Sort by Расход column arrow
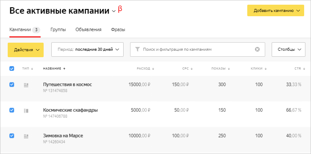Image resolution: width=311 pixels, height=154 pixels. click(153, 69)
